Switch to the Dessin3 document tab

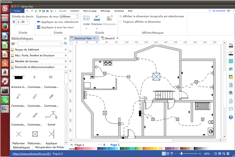pyautogui.click(x=109, y=38)
